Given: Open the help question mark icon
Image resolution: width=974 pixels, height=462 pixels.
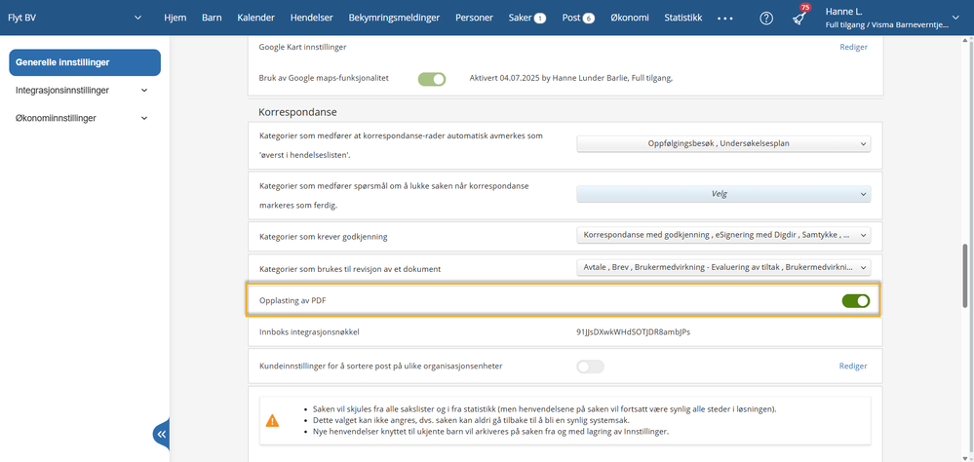Looking at the screenshot, I should tap(766, 19).
